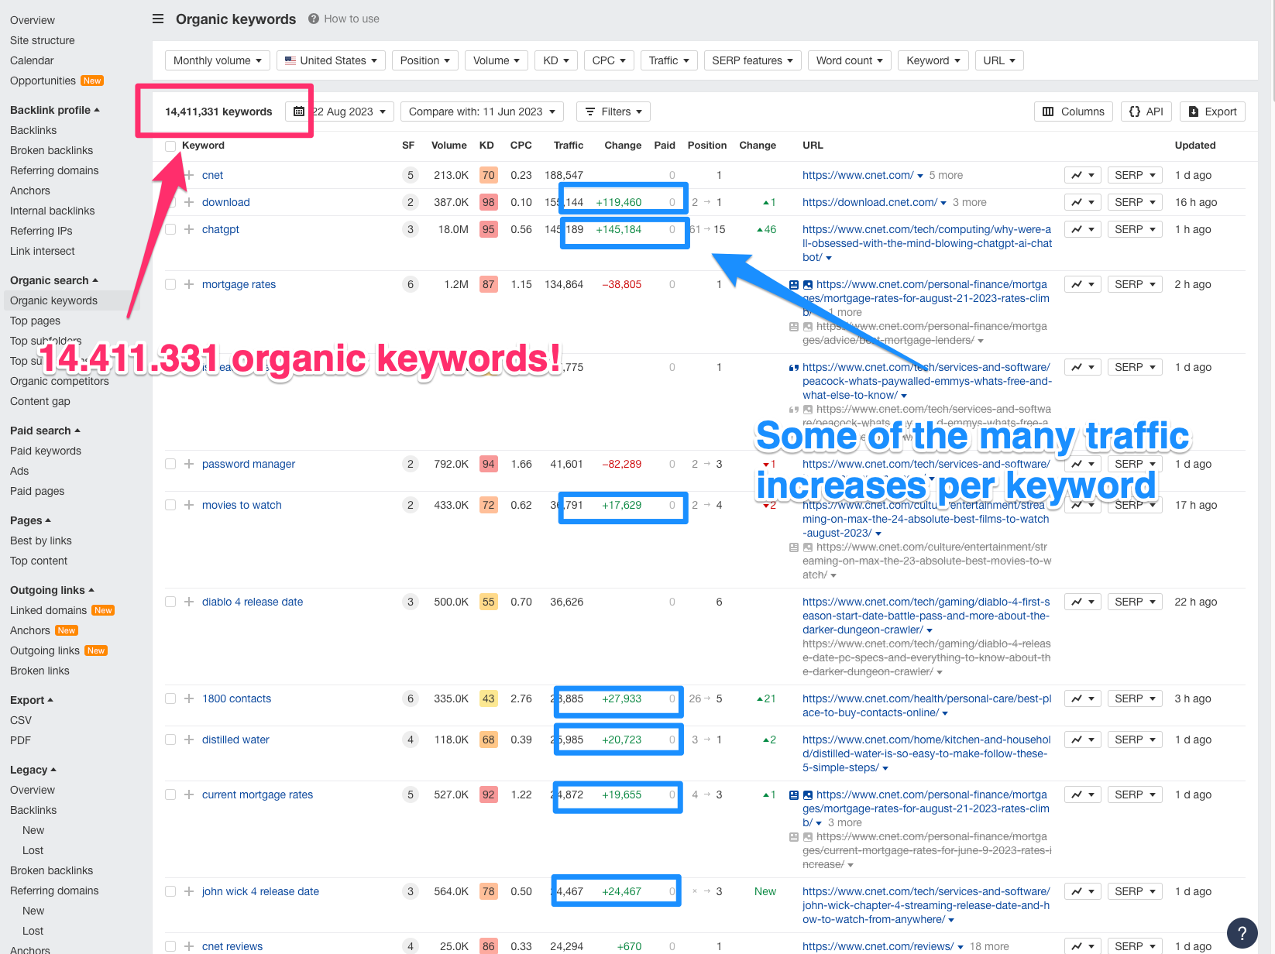
Task: Click the How to use help icon
Action: click(311, 19)
